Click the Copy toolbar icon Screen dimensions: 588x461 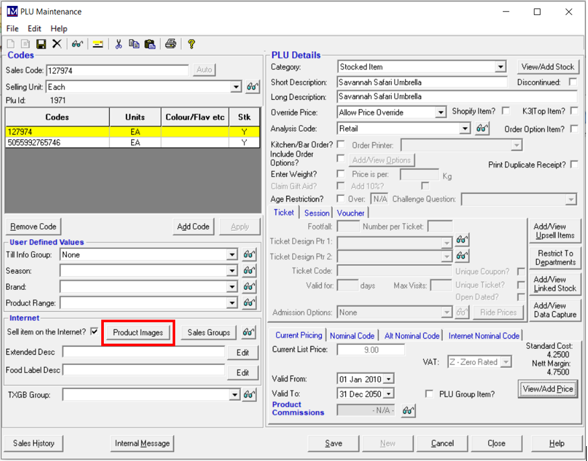click(134, 44)
